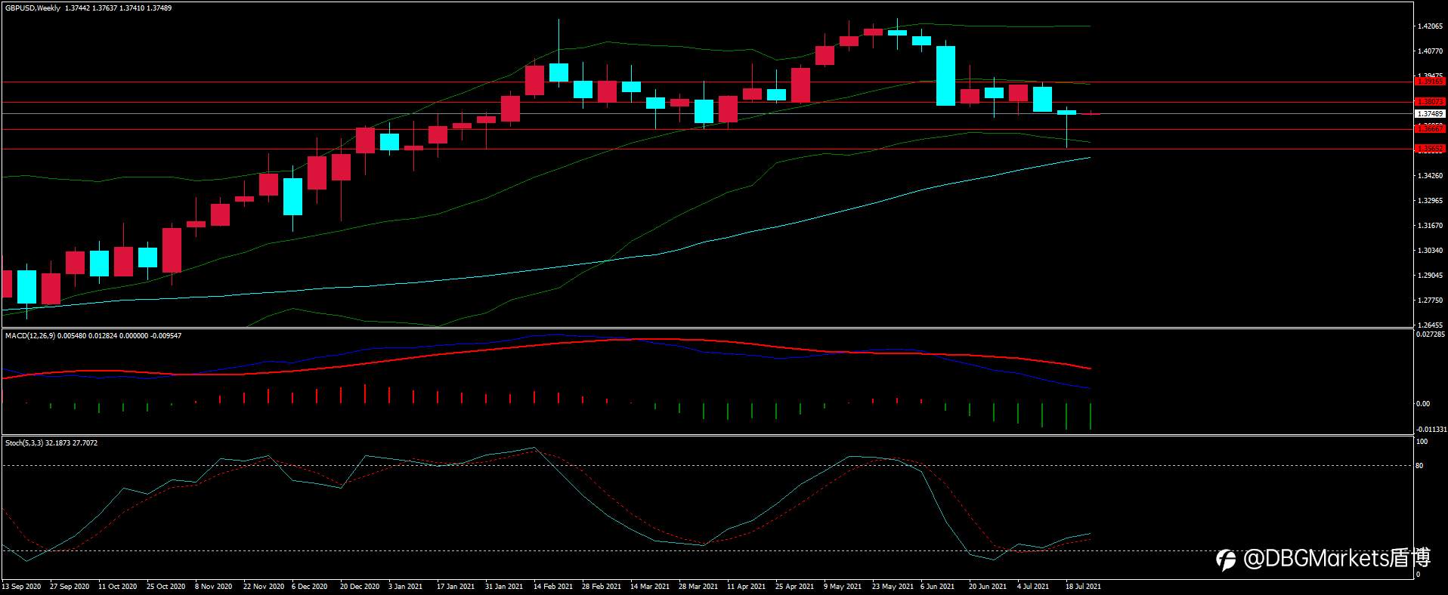Click the 20 Dec 2020 date label
Viewport: 1448px width, 595px height.
click(360, 587)
